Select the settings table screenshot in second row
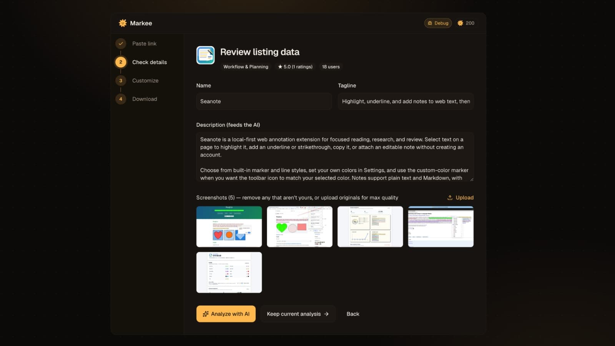Screen dimensions: 615x346 [x=229, y=272]
